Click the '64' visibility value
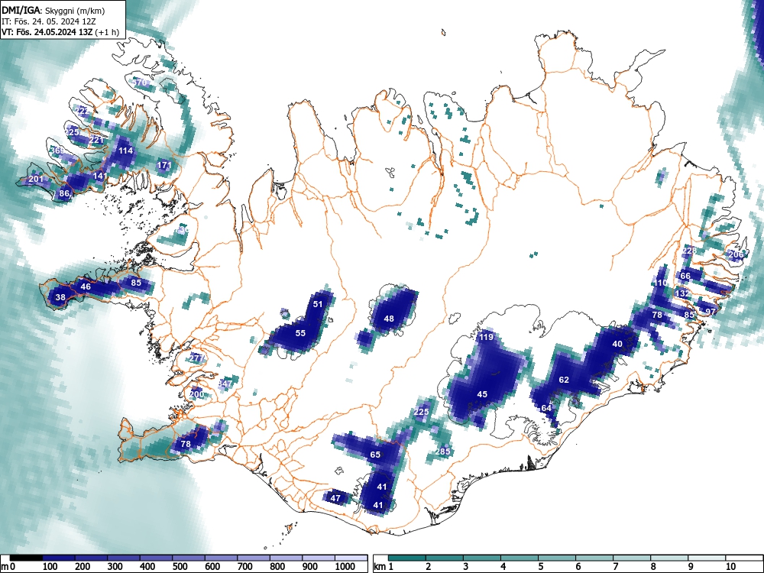 pyautogui.click(x=546, y=408)
